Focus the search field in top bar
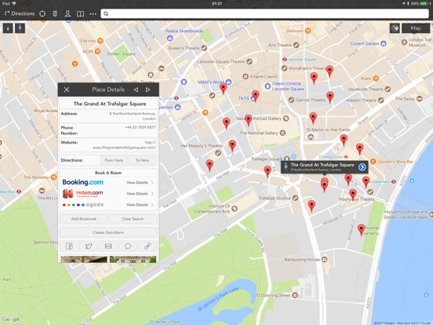Image resolution: width=433 pixels, height=325 pixels. coord(264,13)
